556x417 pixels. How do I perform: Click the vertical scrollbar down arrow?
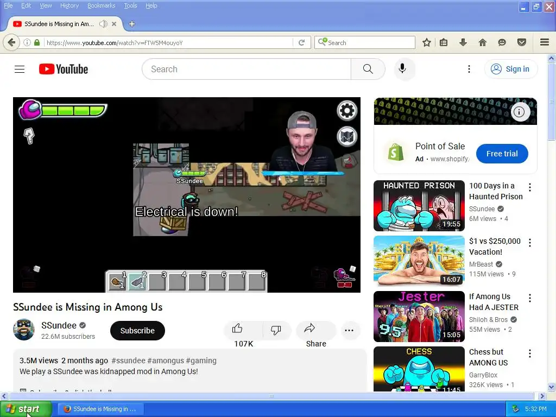(x=552, y=387)
